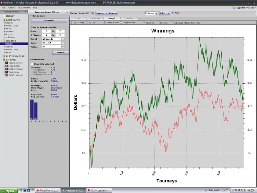Enable Show $EV adjusted checkbox
257x193 pixels.
32,64
